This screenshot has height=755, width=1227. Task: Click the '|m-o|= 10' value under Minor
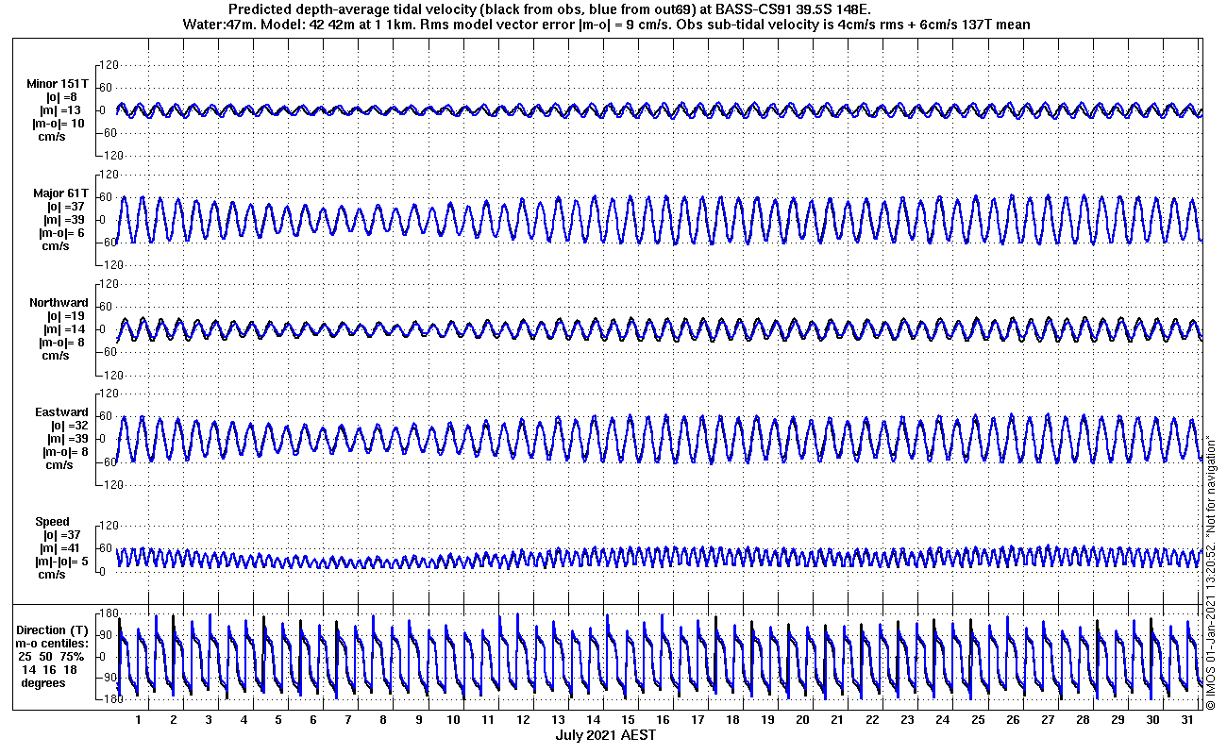point(59,124)
